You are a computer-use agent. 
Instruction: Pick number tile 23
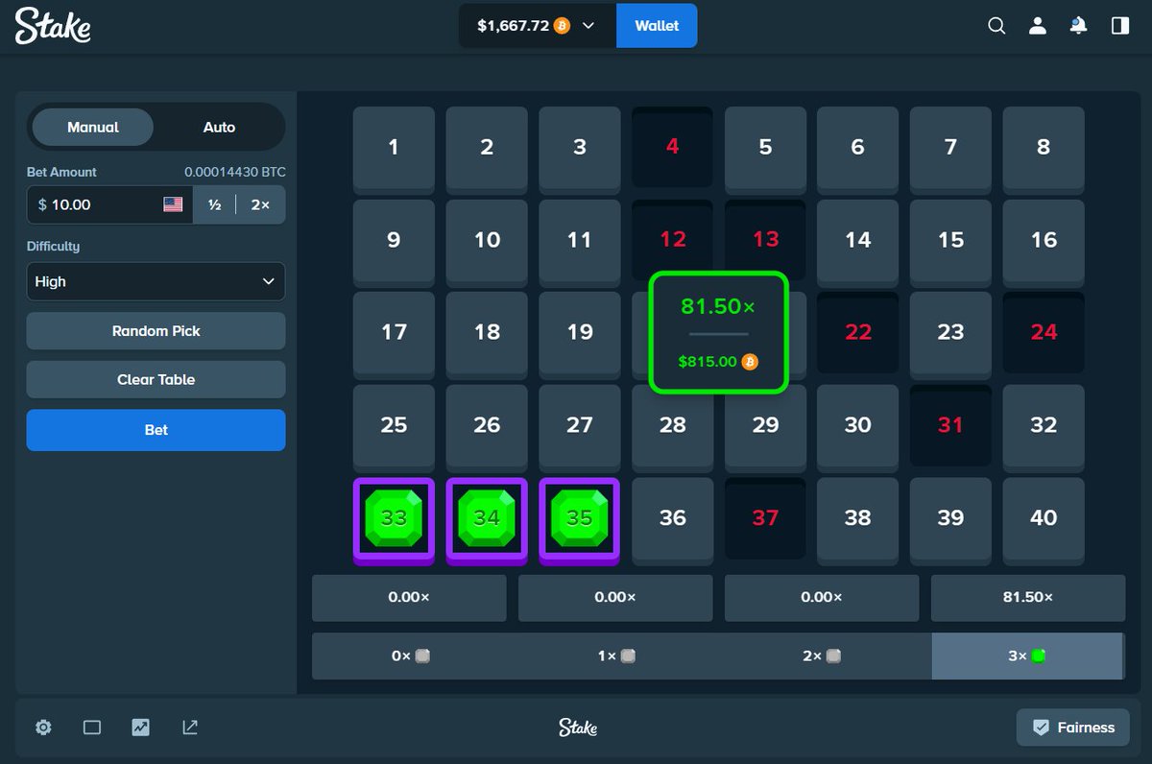point(950,333)
